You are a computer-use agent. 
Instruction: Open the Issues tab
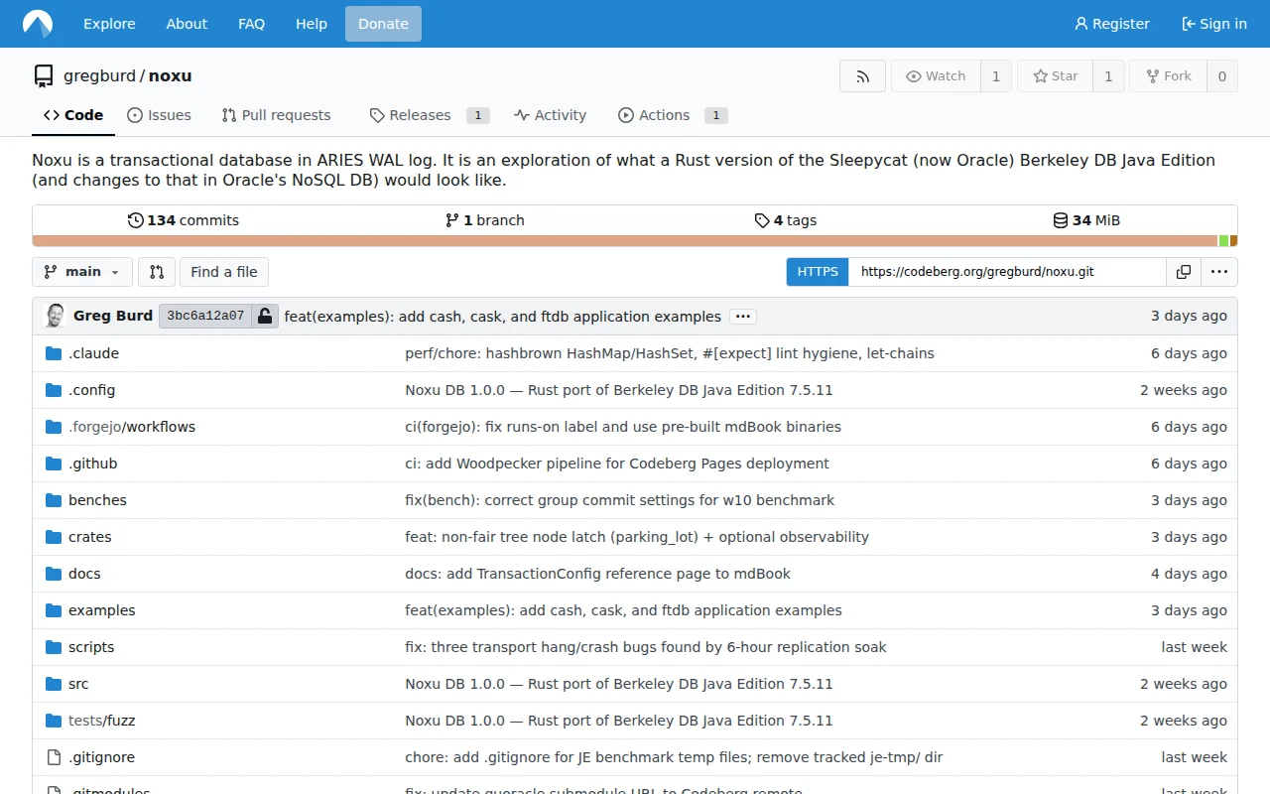pyautogui.click(x=160, y=115)
